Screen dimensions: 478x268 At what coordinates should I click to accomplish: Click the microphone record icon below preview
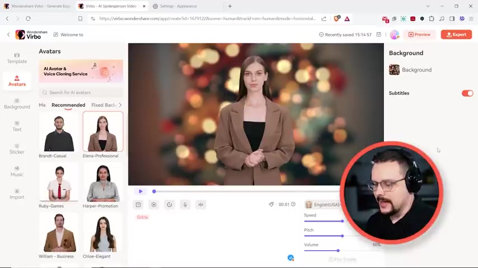tap(185, 205)
